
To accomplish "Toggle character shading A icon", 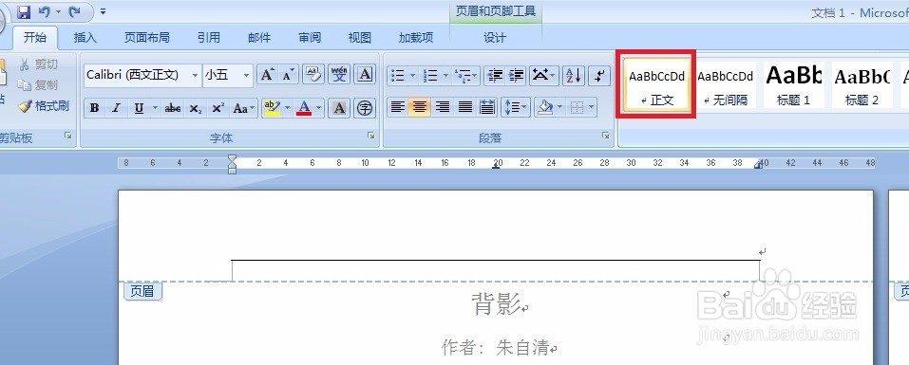I will pyautogui.click(x=339, y=108).
